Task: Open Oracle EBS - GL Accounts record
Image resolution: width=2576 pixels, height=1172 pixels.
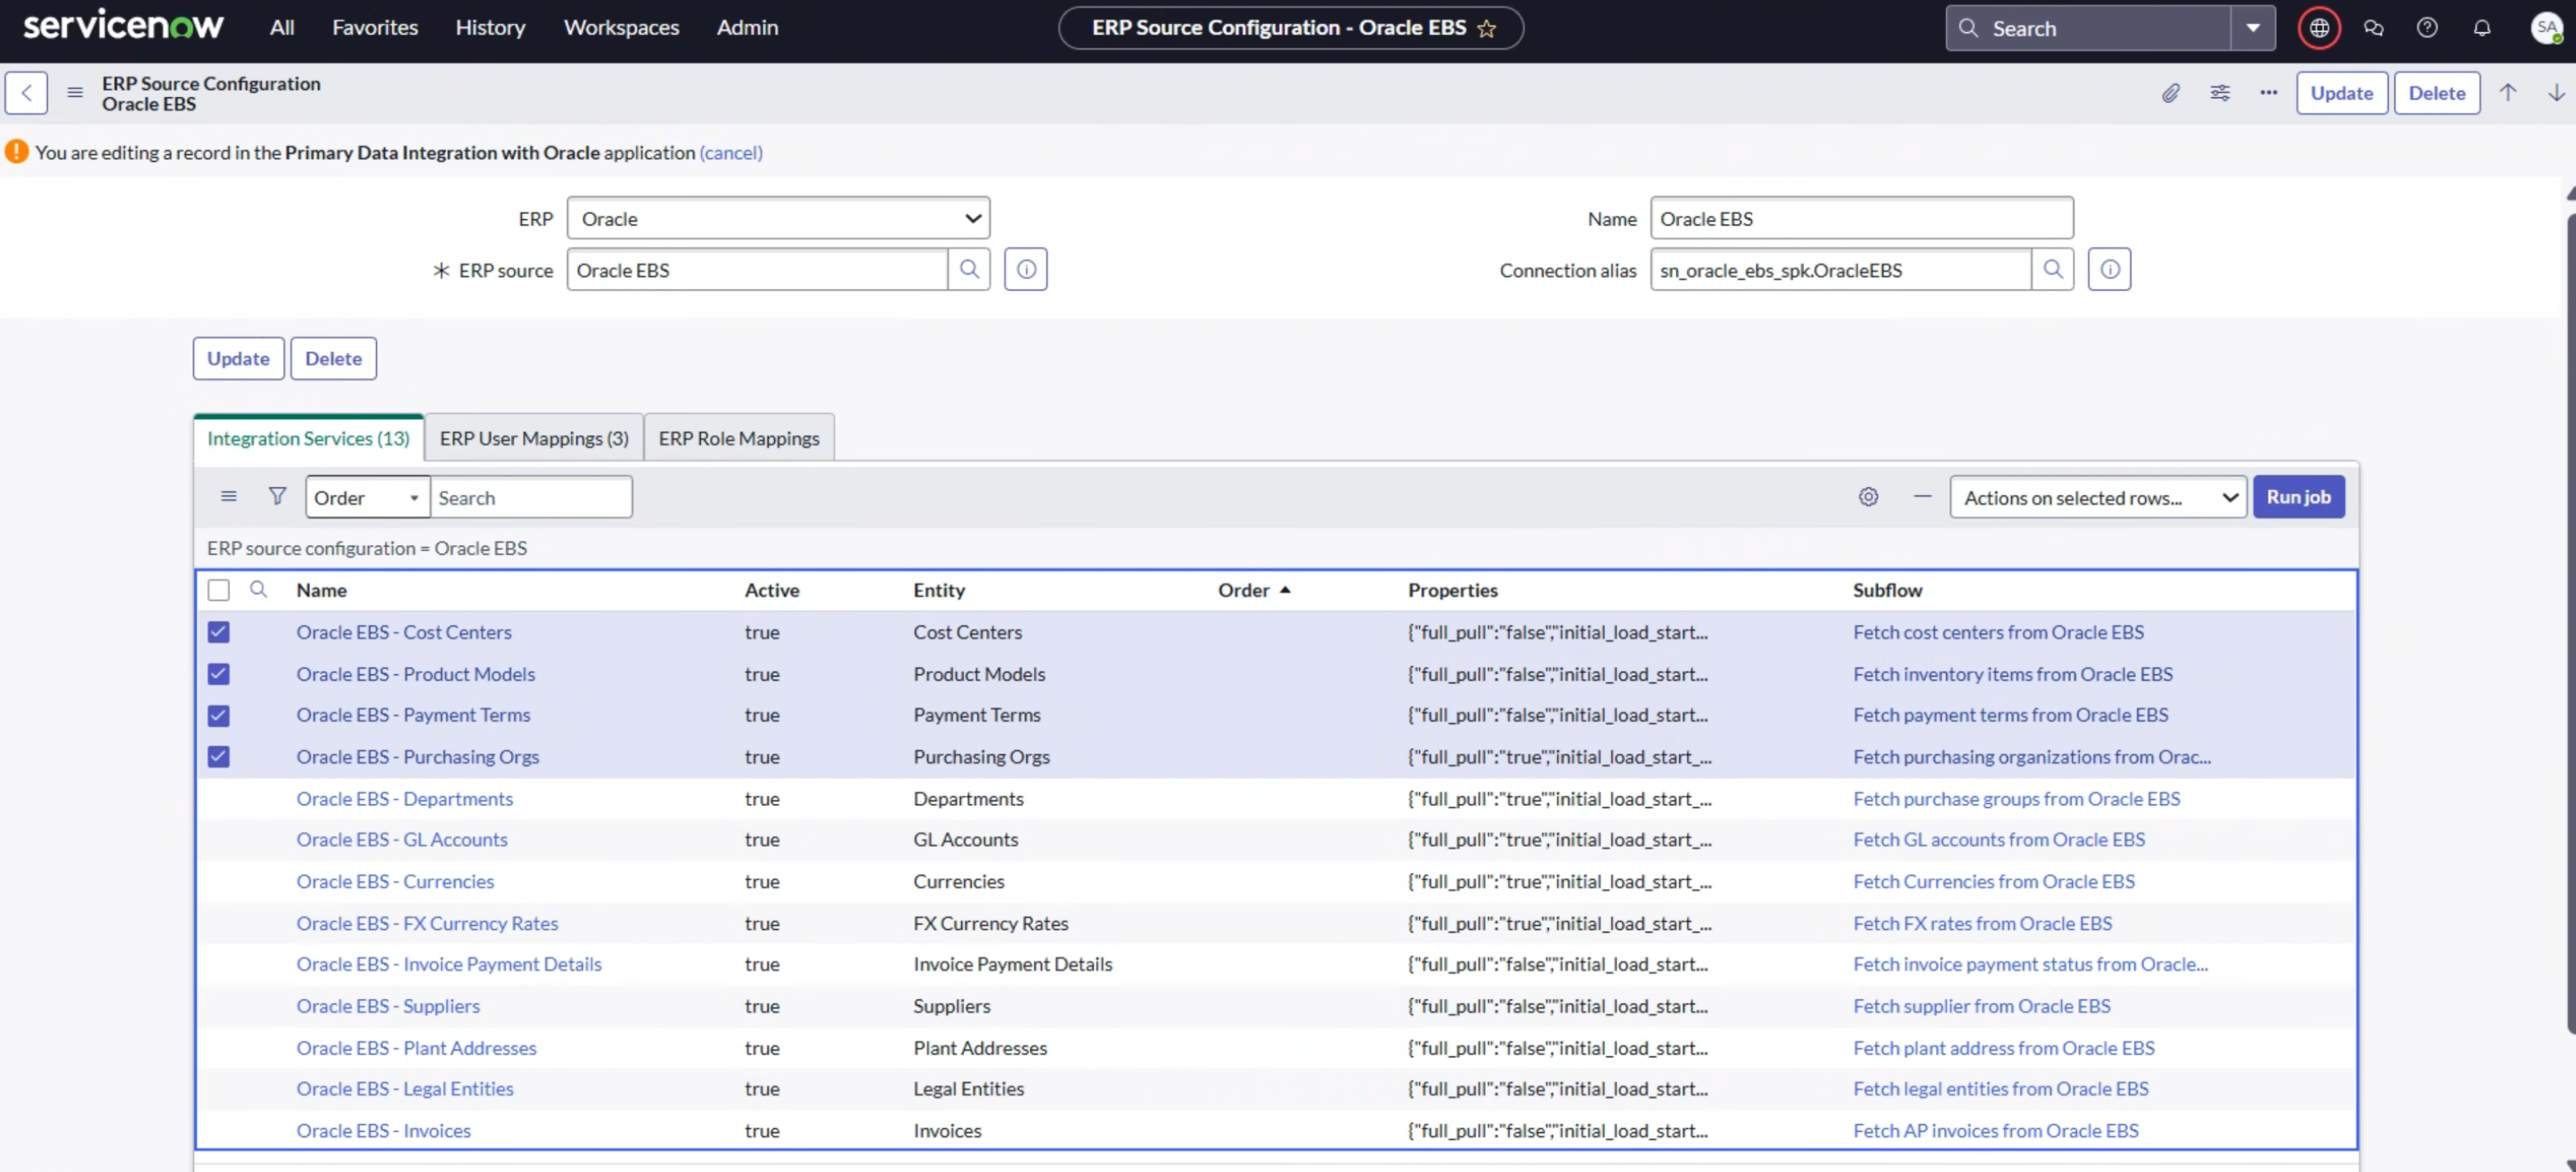Action: coord(402,840)
